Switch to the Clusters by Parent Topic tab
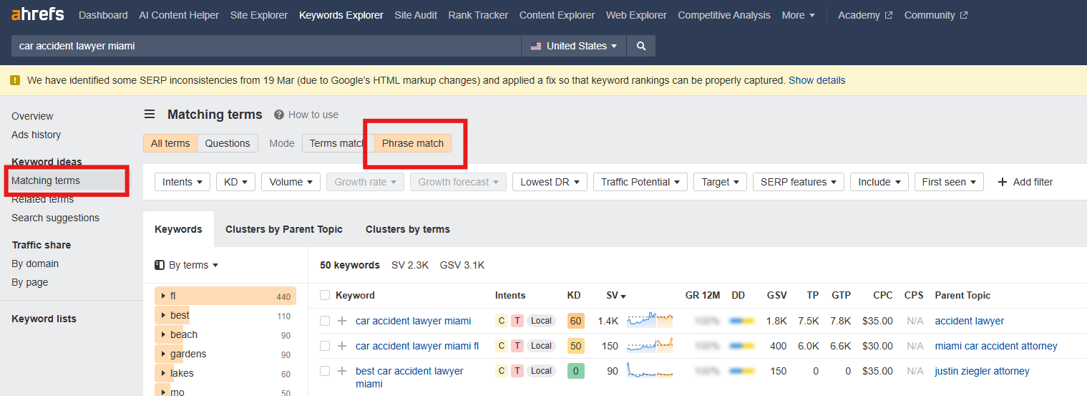The height and width of the screenshot is (396, 1087). 284,229
